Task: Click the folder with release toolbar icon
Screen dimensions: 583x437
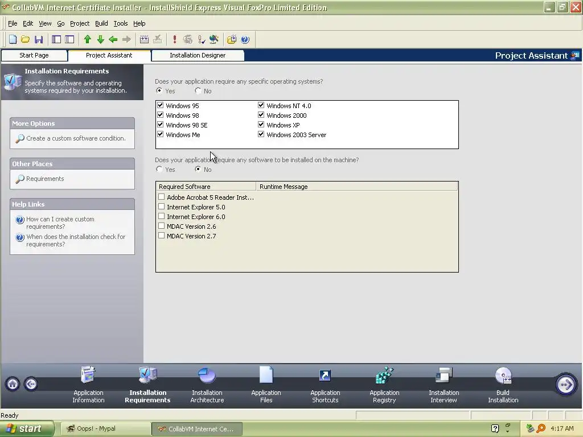Action: [x=232, y=39]
